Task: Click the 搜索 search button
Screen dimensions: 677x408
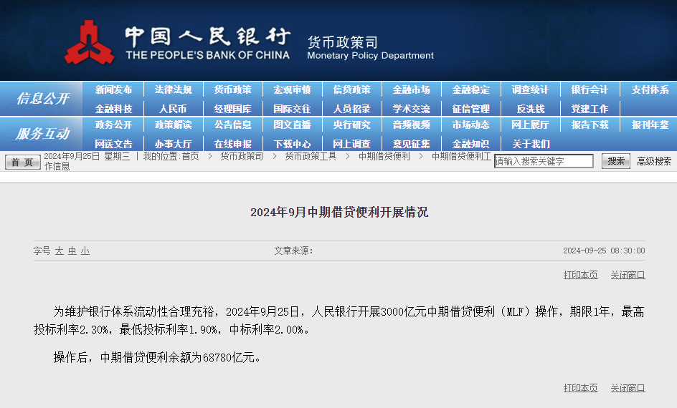Action: pyautogui.click(x=615, y=161)
